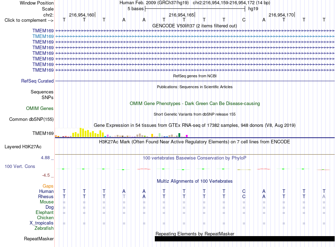Click the chr2:216,954,159-216,954,172 (14 bp) position text
Image resolution: width=335 pixels, height=247 pixels.
(231, 3)
